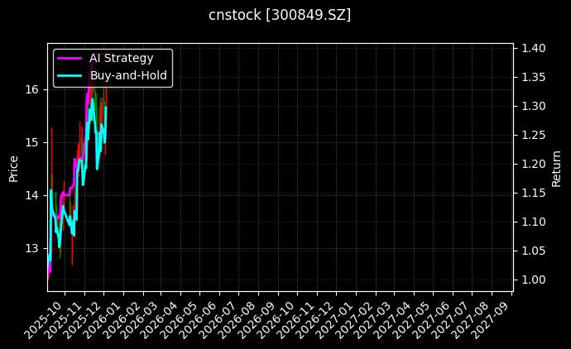The image size is (571, 349).
Task: Click return tick 1.30
Action: (534, 106)
